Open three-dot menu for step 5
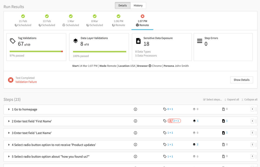 [x=252, y=156]
